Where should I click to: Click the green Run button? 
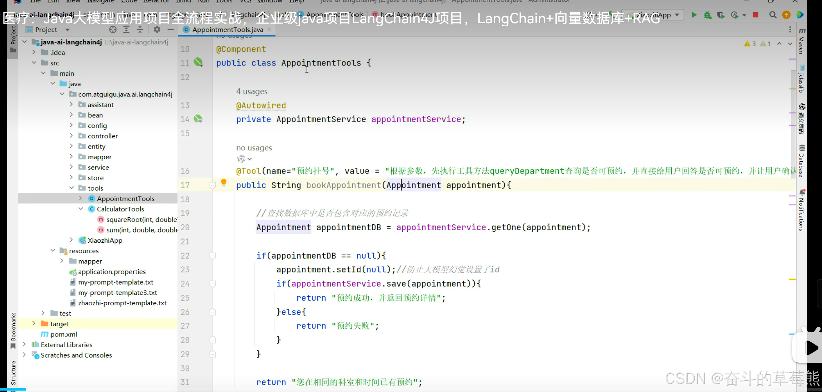[694, 15]
